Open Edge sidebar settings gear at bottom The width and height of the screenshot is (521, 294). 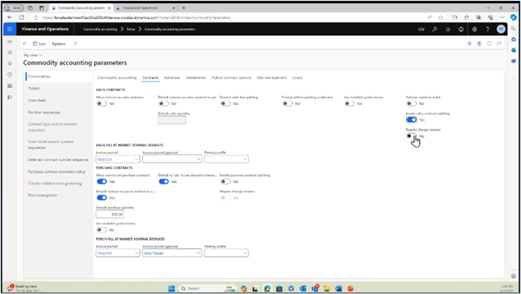pyautogui.click(x=513, y=276)
